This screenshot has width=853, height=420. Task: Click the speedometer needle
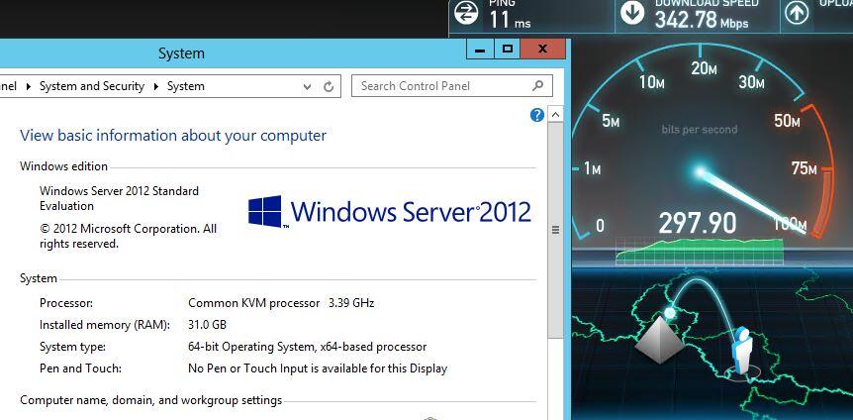(751, 201)
